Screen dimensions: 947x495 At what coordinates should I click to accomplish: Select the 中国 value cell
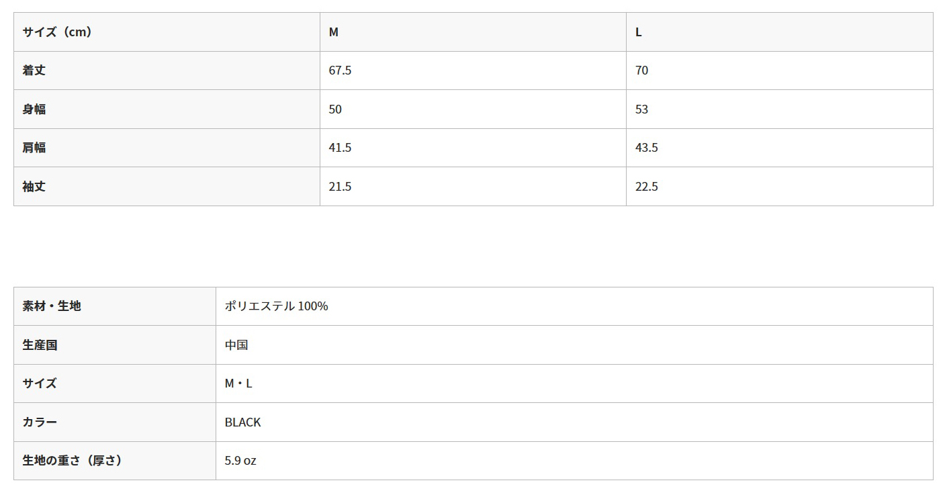[x=574, y=345]
